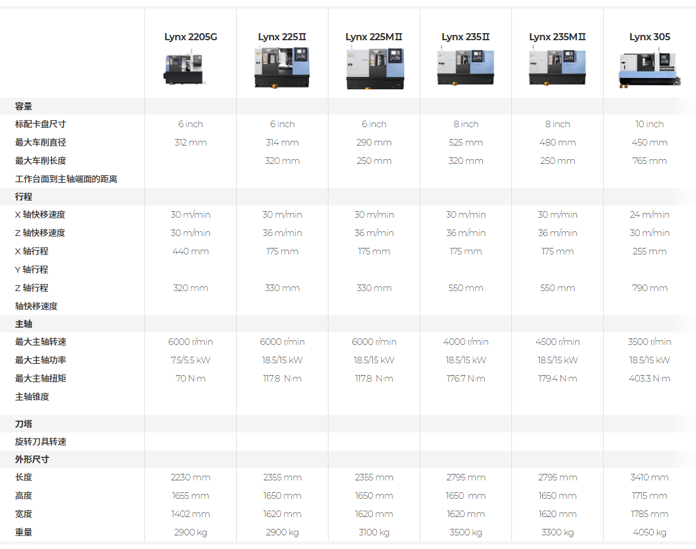The image size is (696, 549).
Task: Click the 旋转刀具转速 row label
Action: [x=40, y=441]
